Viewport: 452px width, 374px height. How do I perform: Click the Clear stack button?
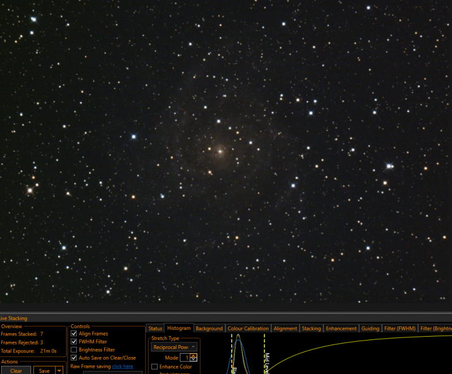click(16, 371)
